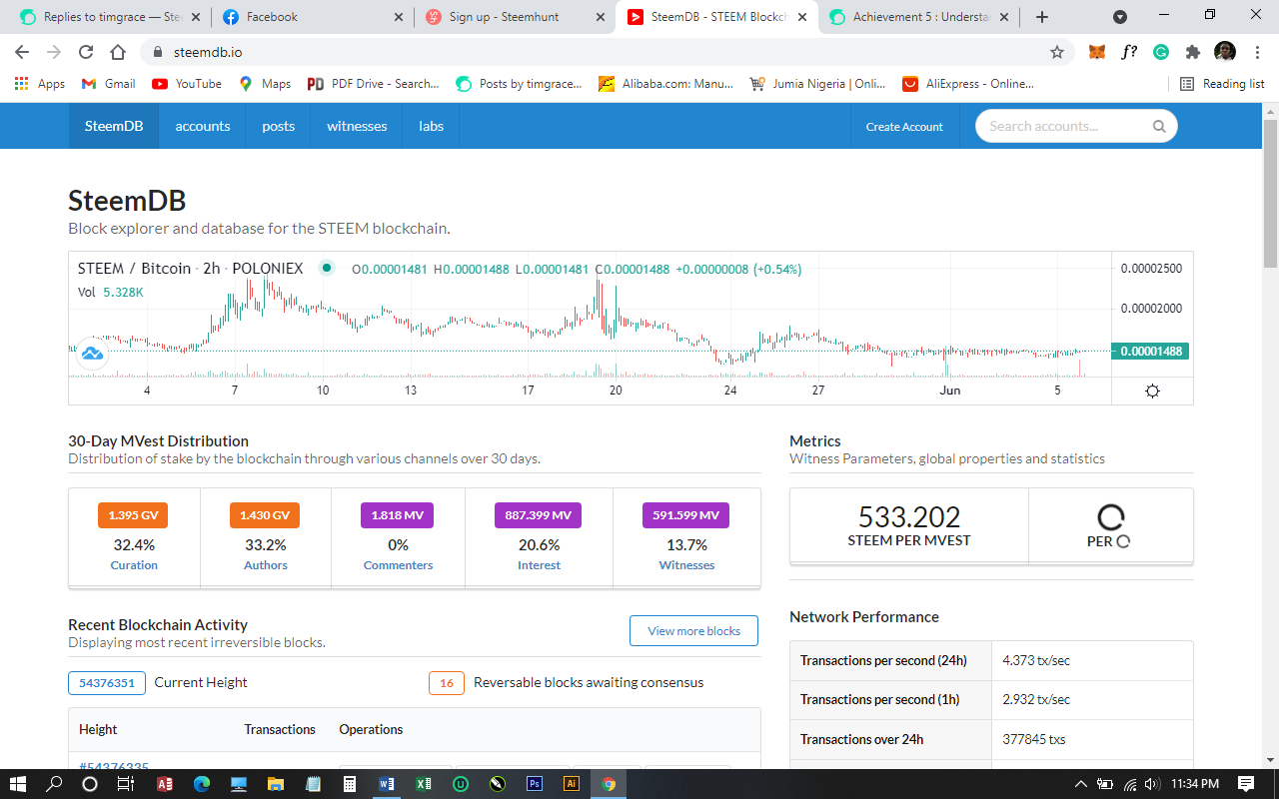This screenshot has width=1279, height=799.
Task: Open the Witnesses distribution link
Action: 687,565
